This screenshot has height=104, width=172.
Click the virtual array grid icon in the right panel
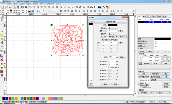click(x=140, y=63)
